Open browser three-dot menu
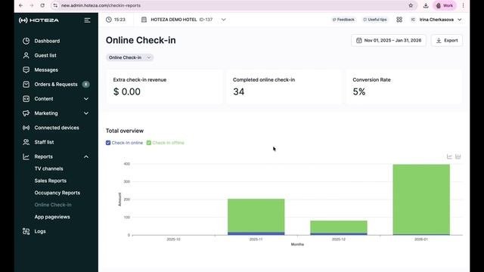Viewport: 484px width, 272px height. coord(464,5)
